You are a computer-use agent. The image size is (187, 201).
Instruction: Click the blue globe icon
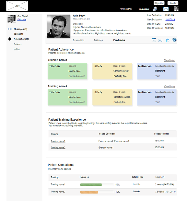174,40
